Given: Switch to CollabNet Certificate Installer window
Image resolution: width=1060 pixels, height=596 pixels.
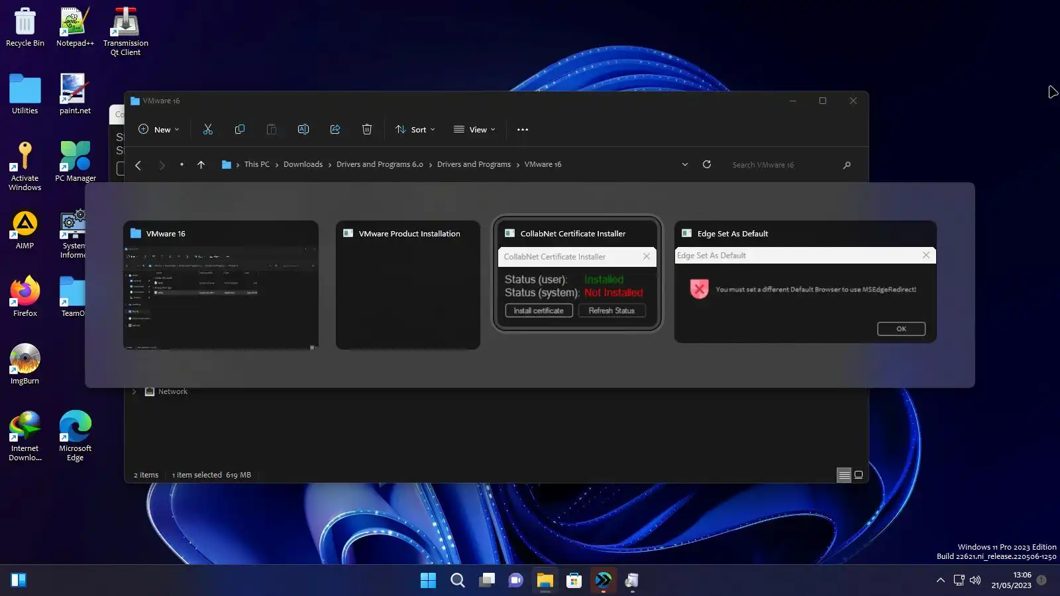Looking at the screenshot, I should coord(577,273).
